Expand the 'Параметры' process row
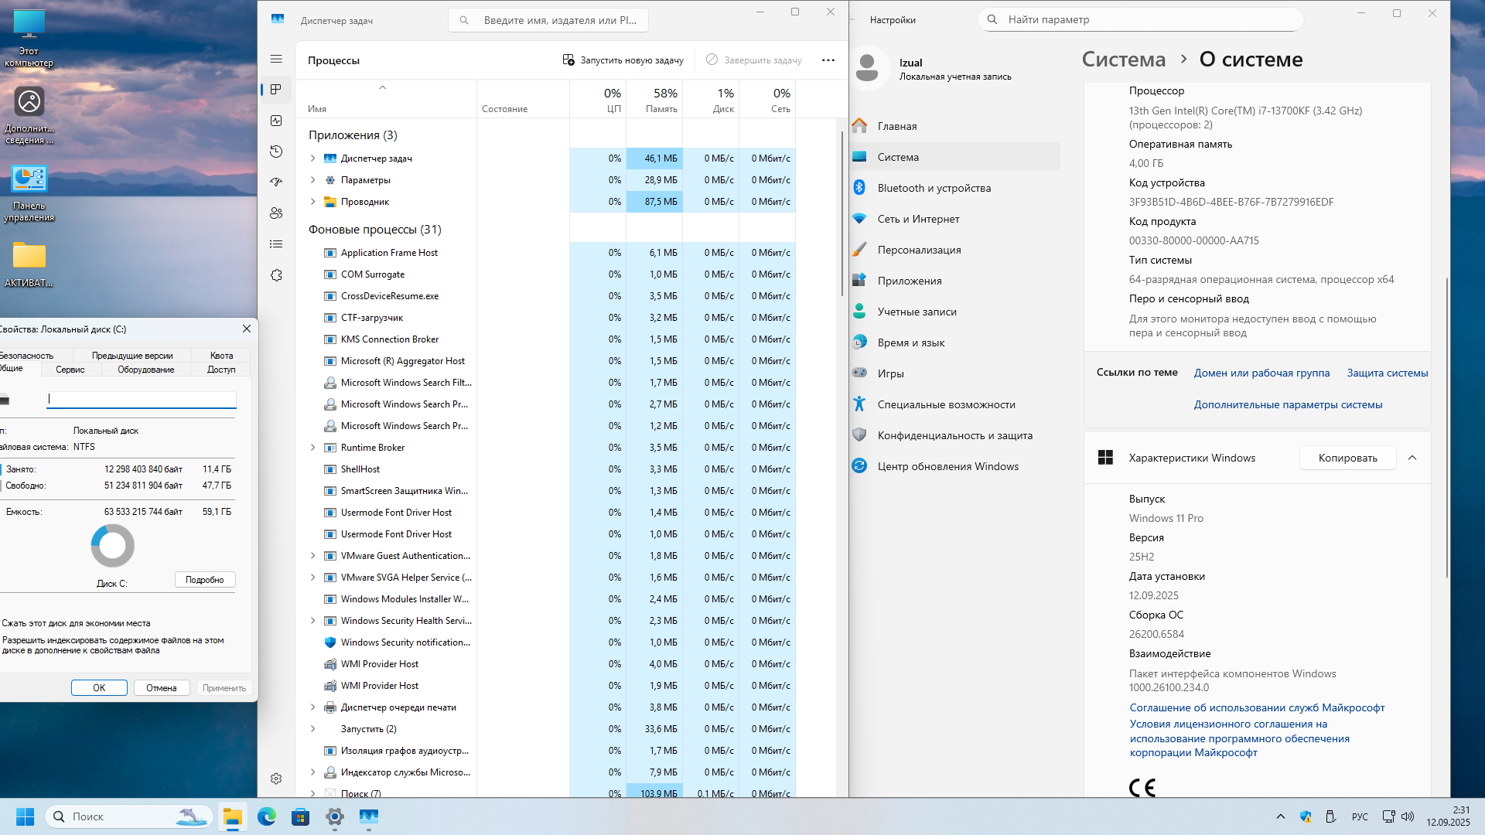1485x835 pixels. coord(312,180)
